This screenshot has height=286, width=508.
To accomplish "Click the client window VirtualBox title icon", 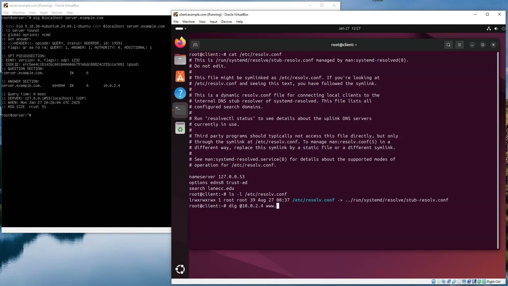I will [175, 15].
